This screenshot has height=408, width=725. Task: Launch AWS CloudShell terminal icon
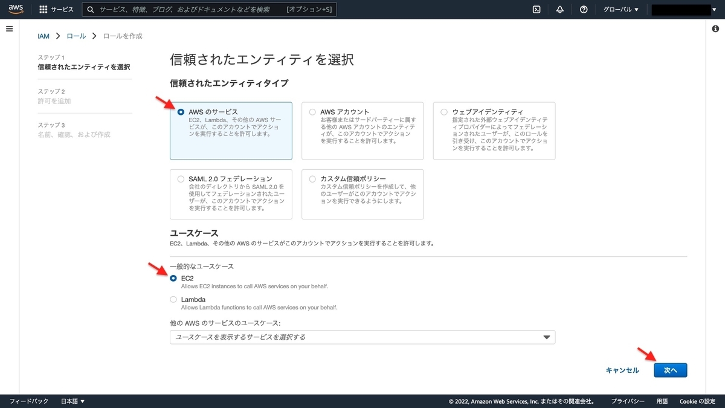[536, 10]
